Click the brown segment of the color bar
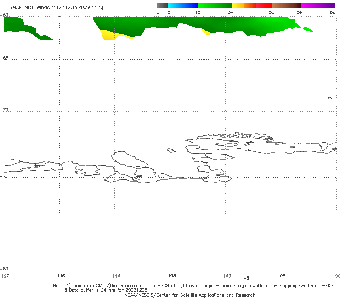340x298 pixels. click(286, 6)
